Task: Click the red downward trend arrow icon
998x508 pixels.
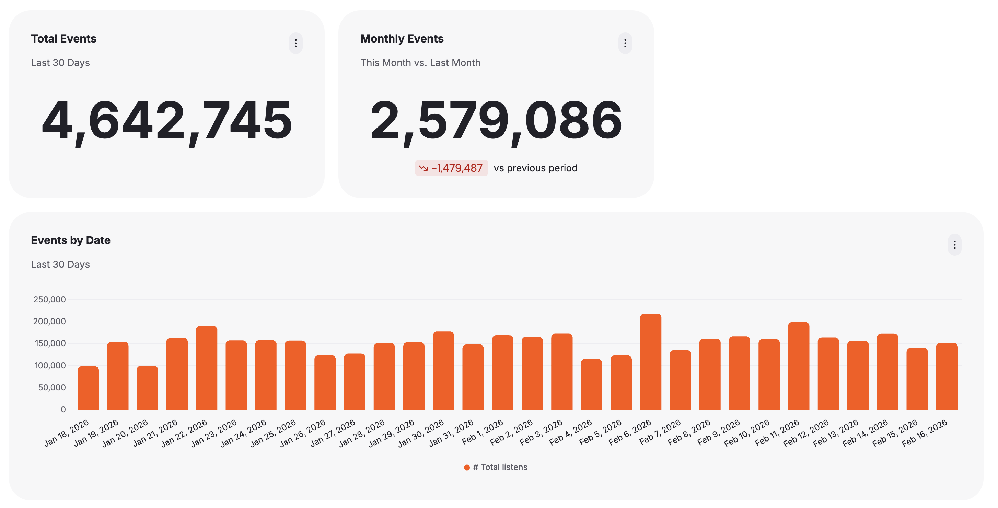Action: click(423, 168)
